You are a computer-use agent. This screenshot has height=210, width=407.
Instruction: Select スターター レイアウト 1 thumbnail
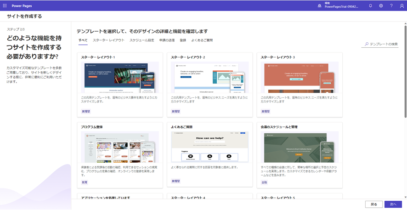click(120, 77)
